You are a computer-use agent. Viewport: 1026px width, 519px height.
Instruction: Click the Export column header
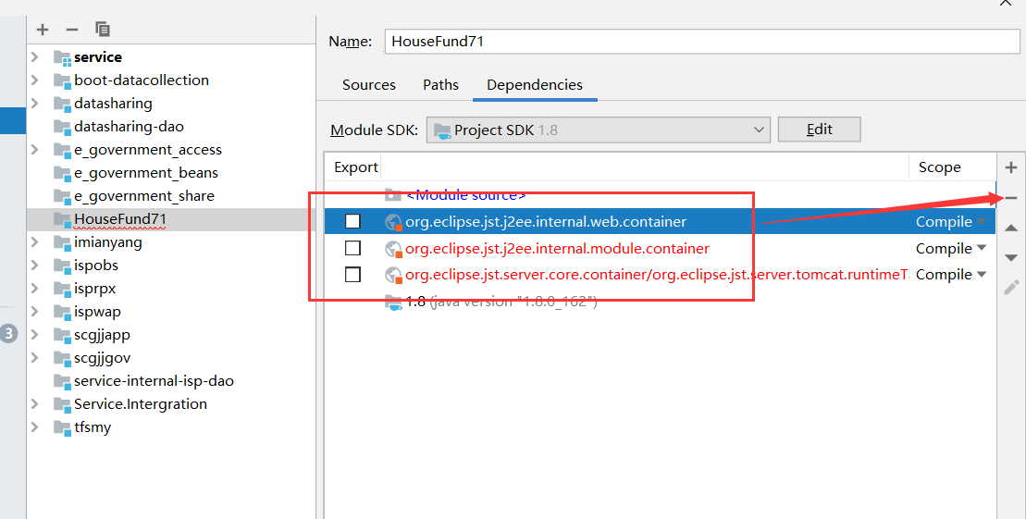pyautogui.click(x=356, y=167)
